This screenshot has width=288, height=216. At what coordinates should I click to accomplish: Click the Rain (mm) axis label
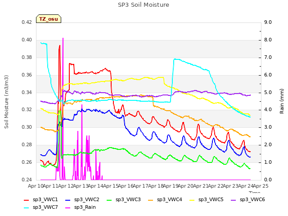pos(282,101)
